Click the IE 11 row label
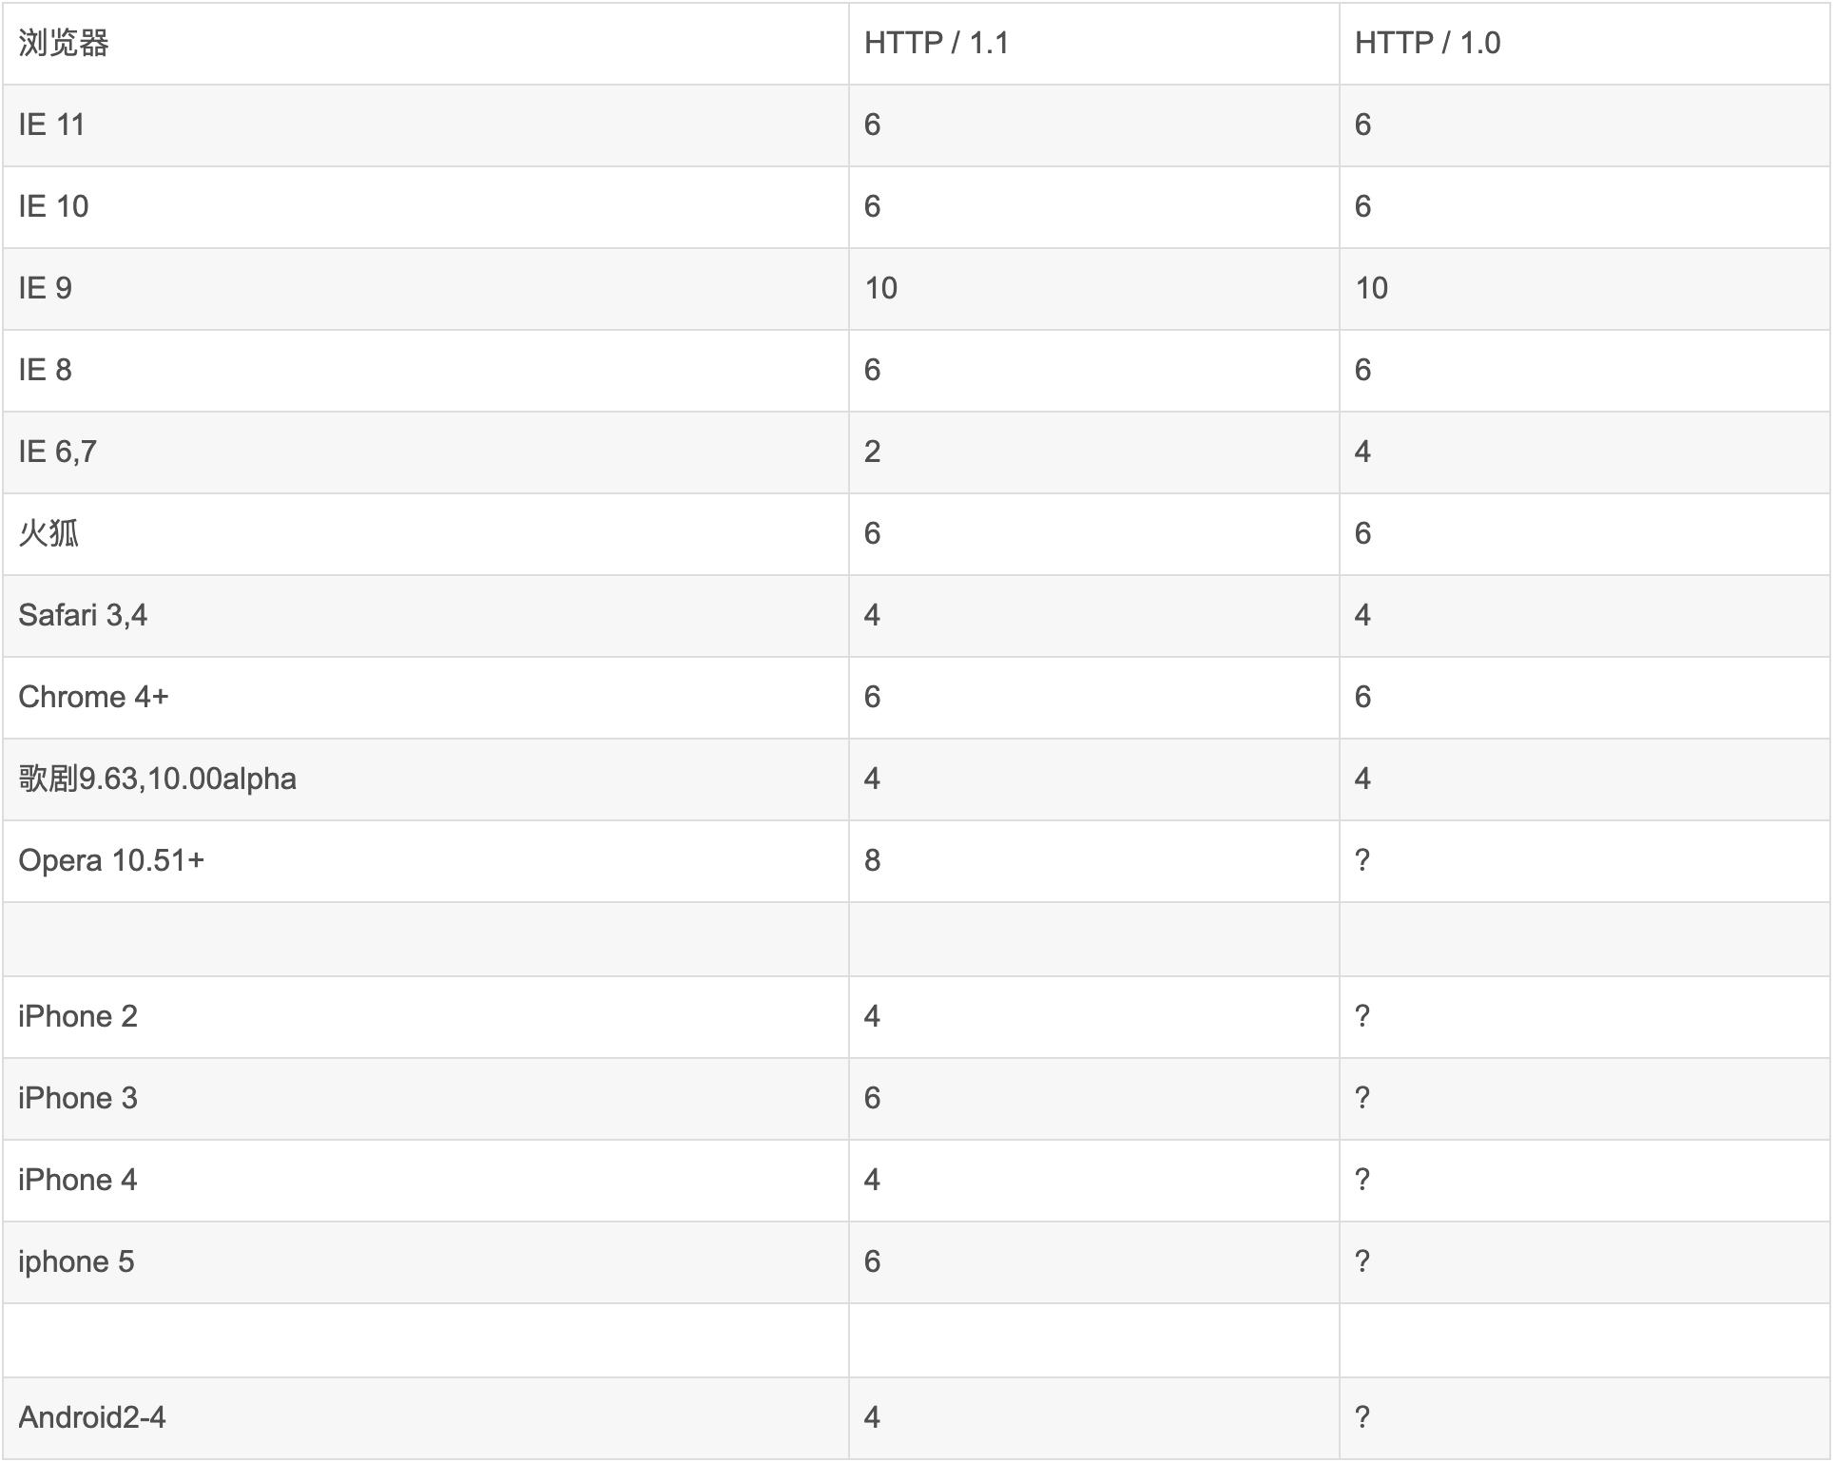 click(x=52, y=125)
